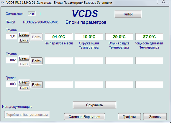The width and height of the screenshot is (171, 123).
Task: Click the Впуск воздуха Температура label
Action: point(119,45)
